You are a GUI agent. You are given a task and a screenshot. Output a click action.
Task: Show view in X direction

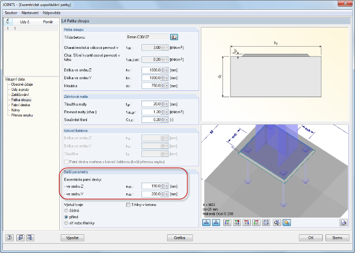point(227,223)
